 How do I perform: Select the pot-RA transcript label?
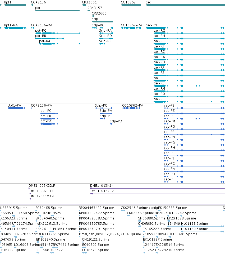[x=45, y=41]
